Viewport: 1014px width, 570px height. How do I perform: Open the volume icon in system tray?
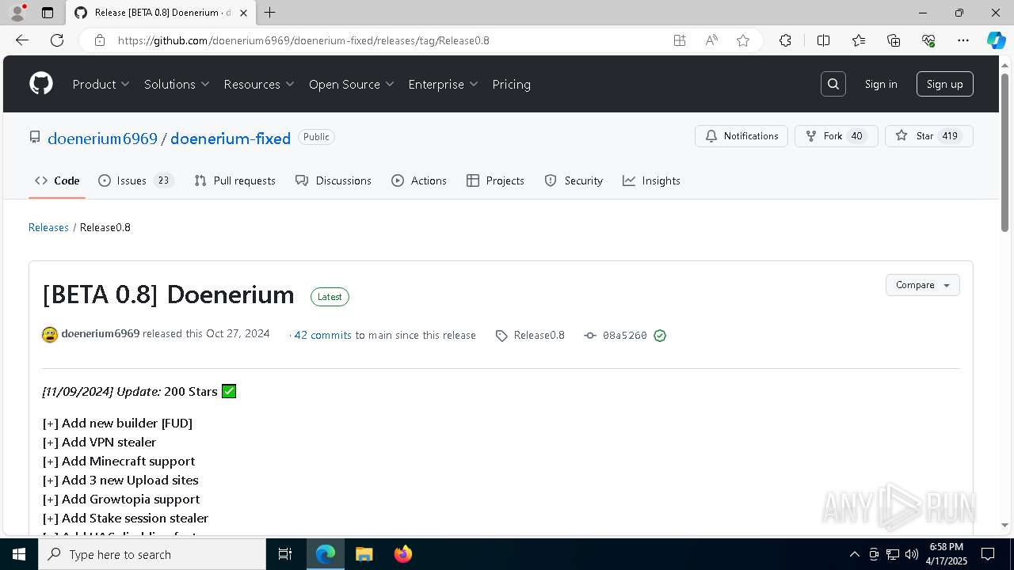(912, 554)
